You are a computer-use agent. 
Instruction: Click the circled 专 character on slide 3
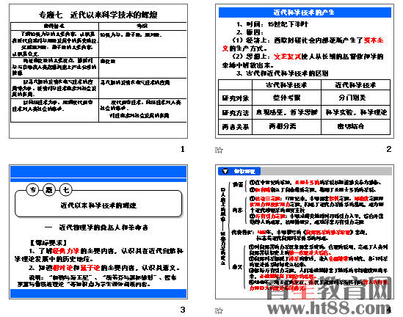pos(32,190)
